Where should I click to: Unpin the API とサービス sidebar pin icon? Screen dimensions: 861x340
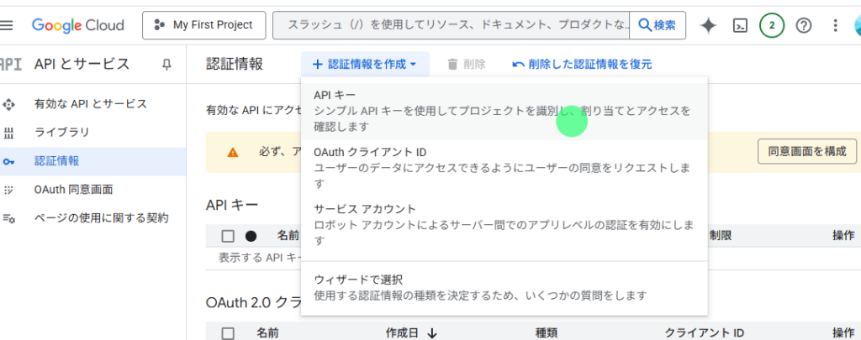(x=166, y=65)
